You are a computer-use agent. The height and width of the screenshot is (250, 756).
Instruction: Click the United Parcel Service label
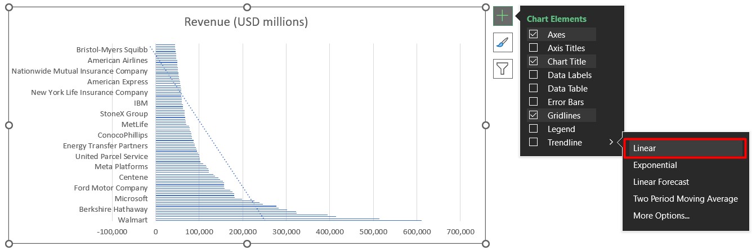point(111,156)
